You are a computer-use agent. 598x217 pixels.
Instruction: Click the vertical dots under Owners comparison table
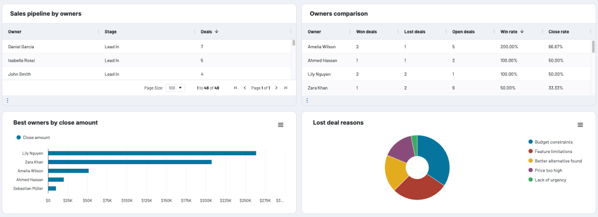(307, 101)
